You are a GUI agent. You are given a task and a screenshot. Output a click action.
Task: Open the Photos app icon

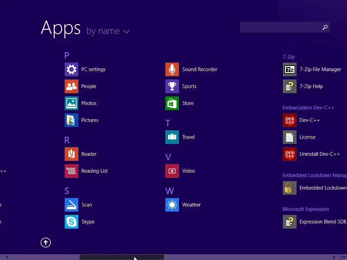point(71,103)
